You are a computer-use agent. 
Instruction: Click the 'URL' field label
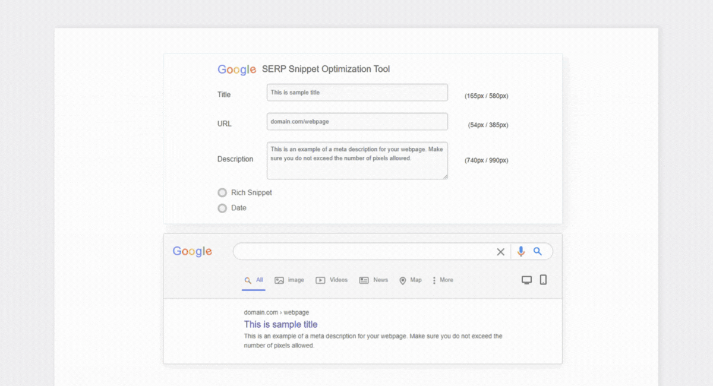225,124
